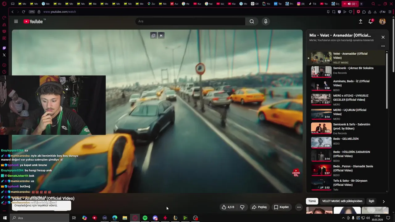Open the YouTube hamburger guide menu

pyautogui.click(x=16, y=21)
